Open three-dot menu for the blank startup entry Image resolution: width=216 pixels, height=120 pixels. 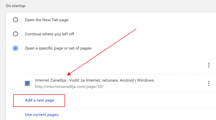[x=209, y=65]
